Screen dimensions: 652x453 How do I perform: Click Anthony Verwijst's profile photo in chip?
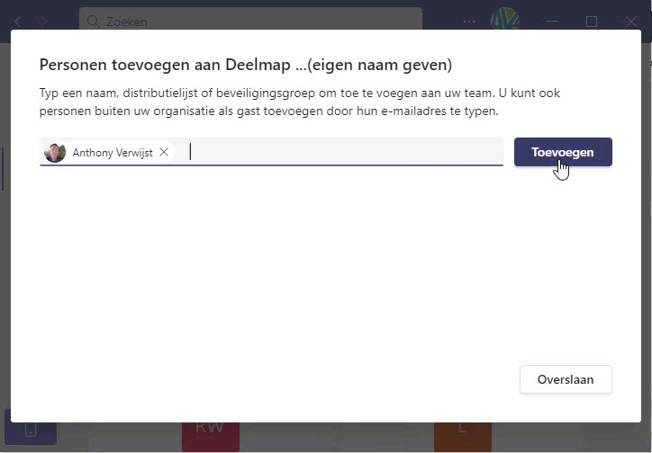[x=56, y=153]
